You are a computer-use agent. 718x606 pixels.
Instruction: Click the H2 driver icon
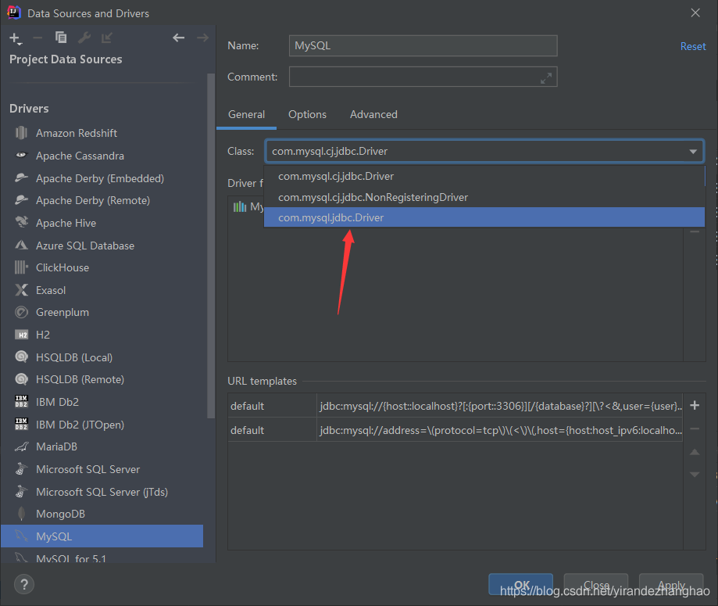[22, 335]
